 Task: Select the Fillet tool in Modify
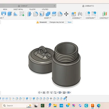click(36, 14)
